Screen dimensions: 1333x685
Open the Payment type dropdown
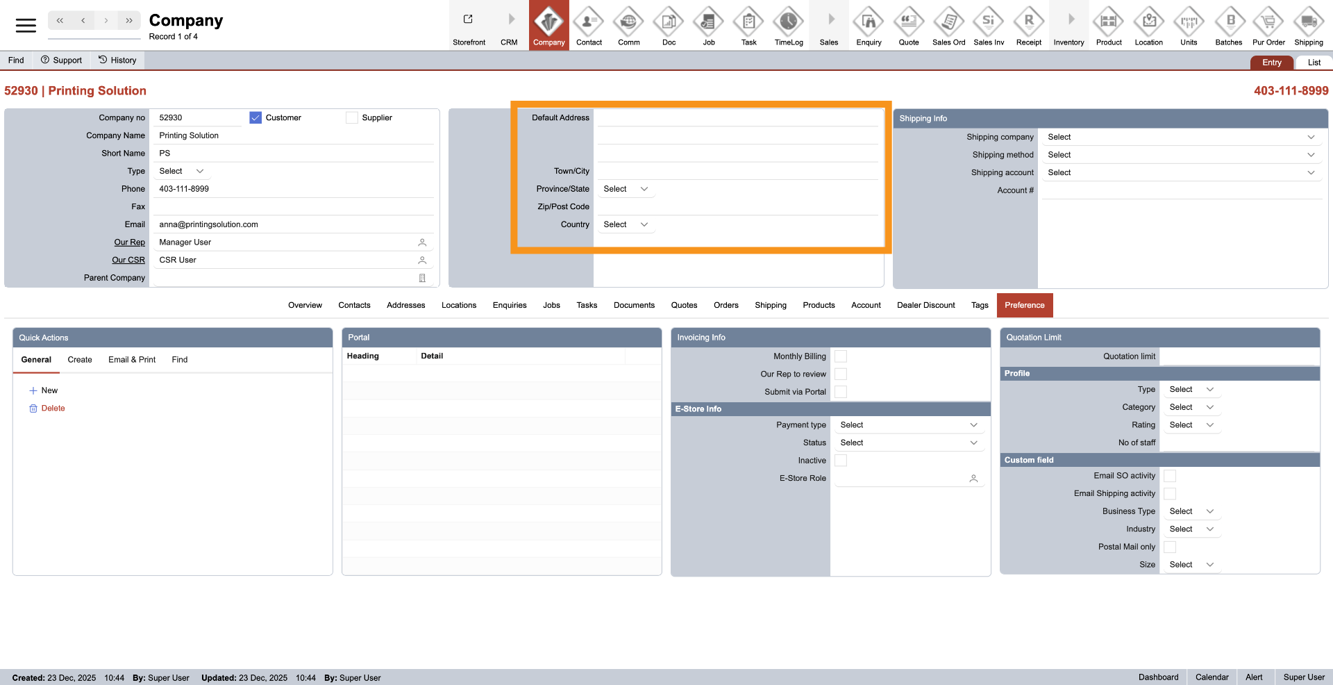[908, 425]
